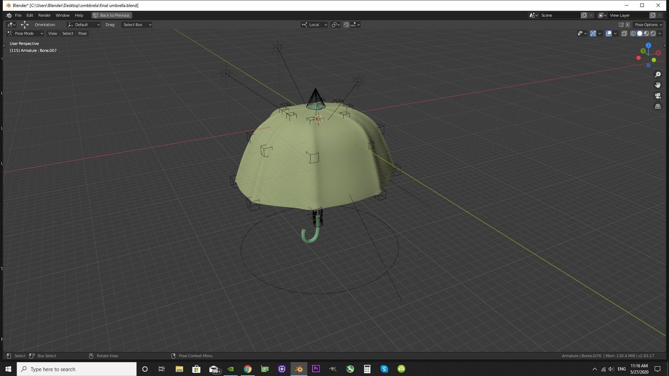Open the Blender logo application menu

coord(9,15)
